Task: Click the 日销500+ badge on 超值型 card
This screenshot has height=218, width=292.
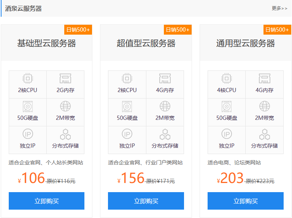Action: pos(178,30)
